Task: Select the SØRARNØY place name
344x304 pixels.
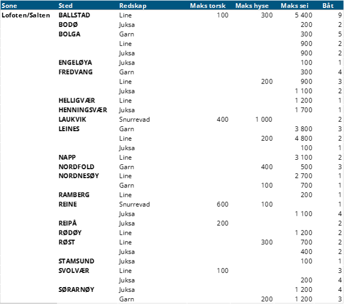Action: (76, 290)
